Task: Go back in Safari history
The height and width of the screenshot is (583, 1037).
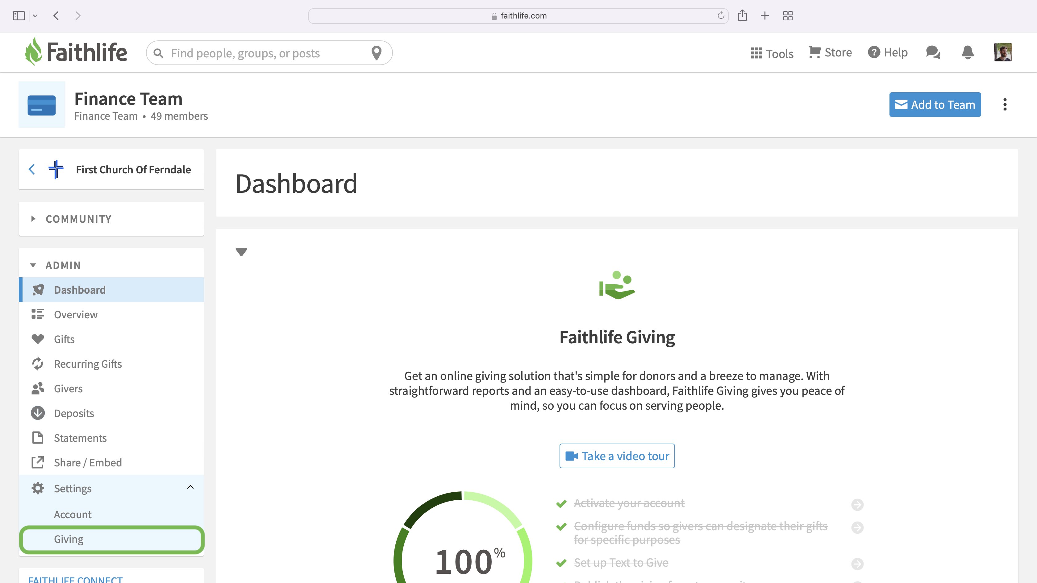Action: coord(56,16)
